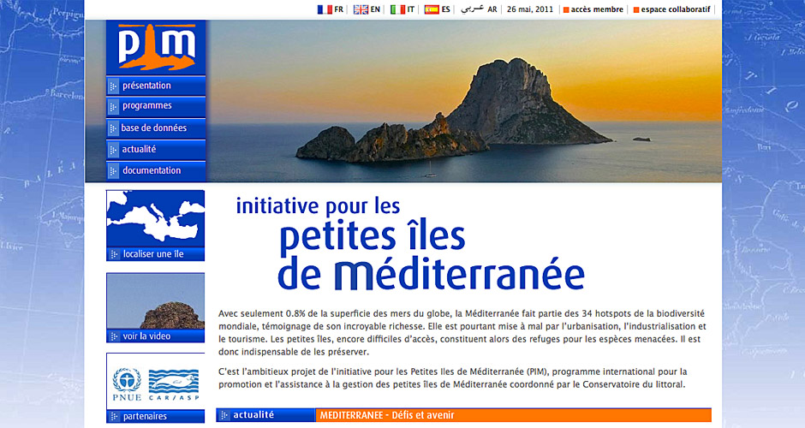Viewport: 805px width, 428px height.
Task: Open the rocky island video thumbnail
Action: pyautogui.click(x=156, y=301)
